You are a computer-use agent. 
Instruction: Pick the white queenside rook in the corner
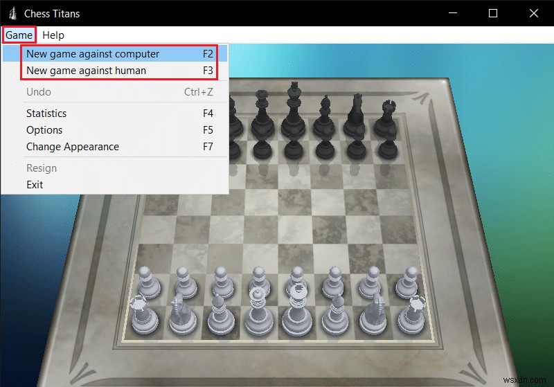click(144, 316)
